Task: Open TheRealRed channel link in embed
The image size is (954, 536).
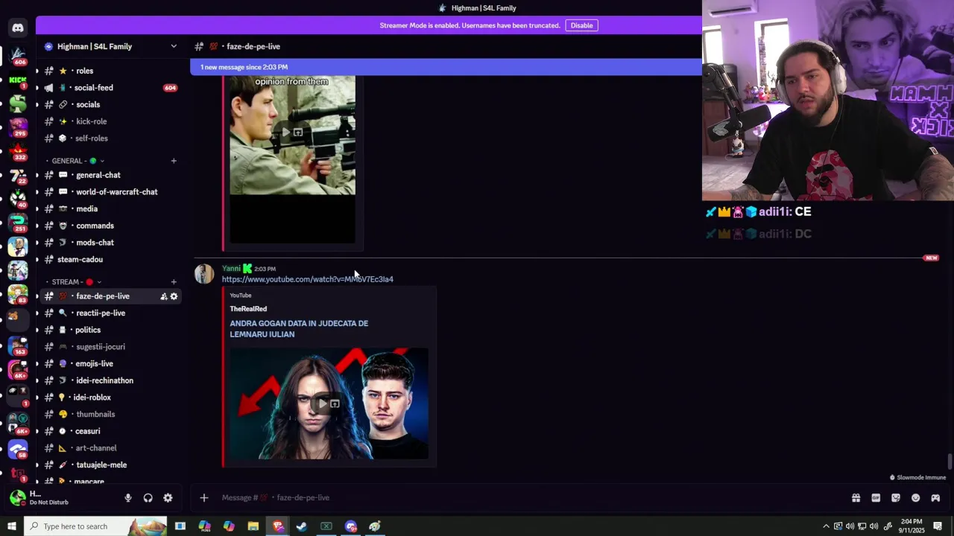Action: 248,309
